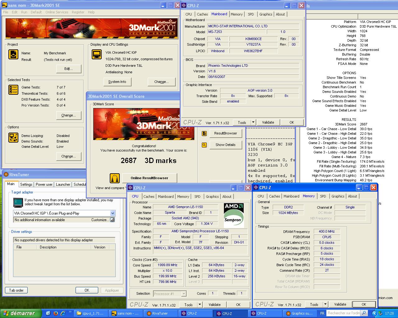
Task: Click the AMD Sempron logo in CPU-Z
Action: (x=234, y=215)
